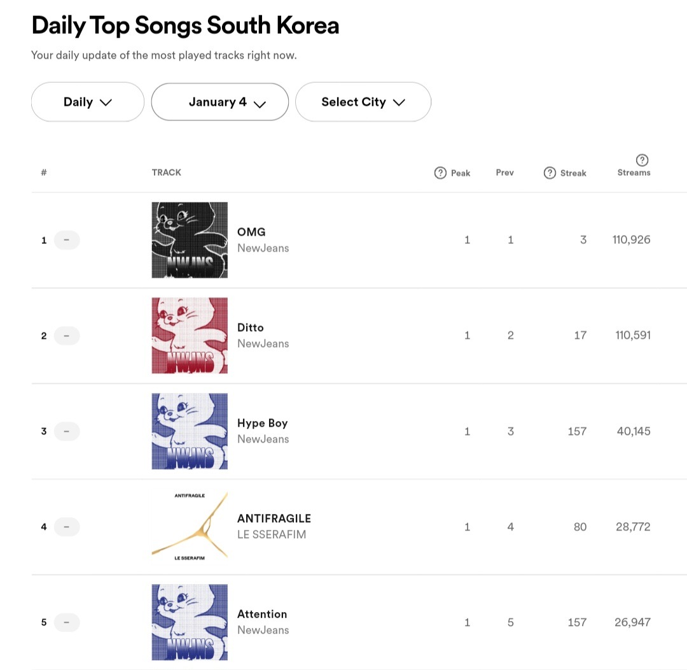
Task: Open the Daily frequency dropdown
Action: pos(88,102)
